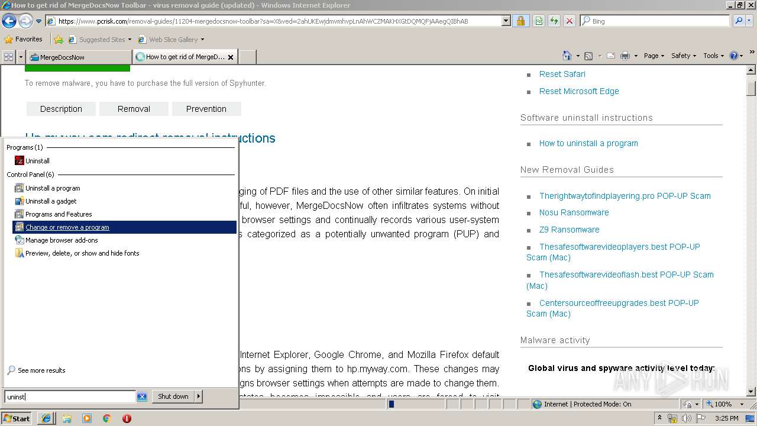Launch Windows Media Player from taskbar
The width and height of the screenshot is (757, 426).
[87, 418]
